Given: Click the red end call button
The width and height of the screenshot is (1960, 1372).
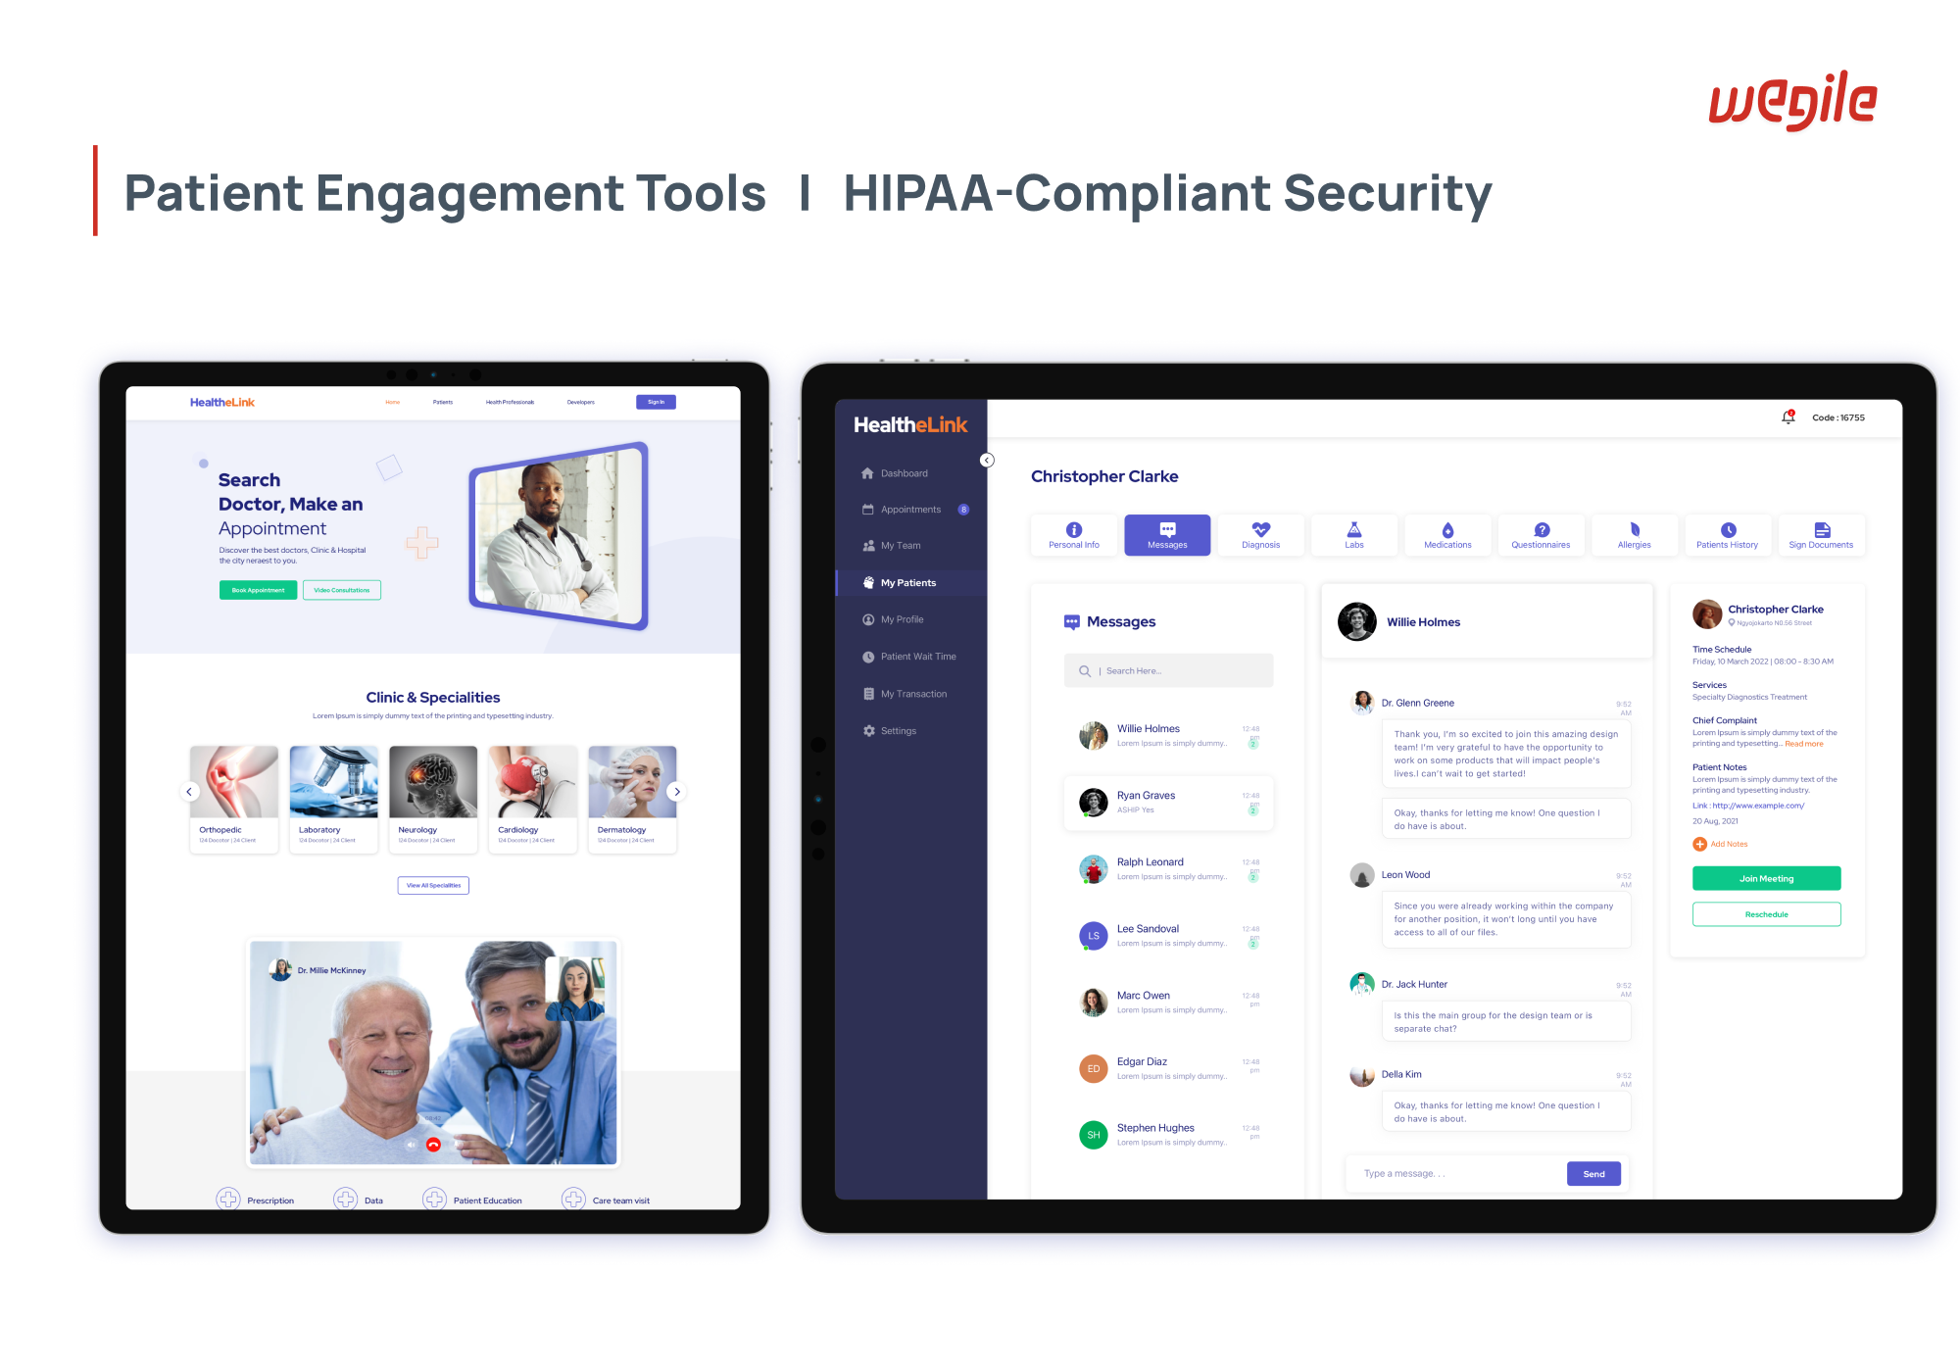Looking at the screenshot, I should 433,1145.
